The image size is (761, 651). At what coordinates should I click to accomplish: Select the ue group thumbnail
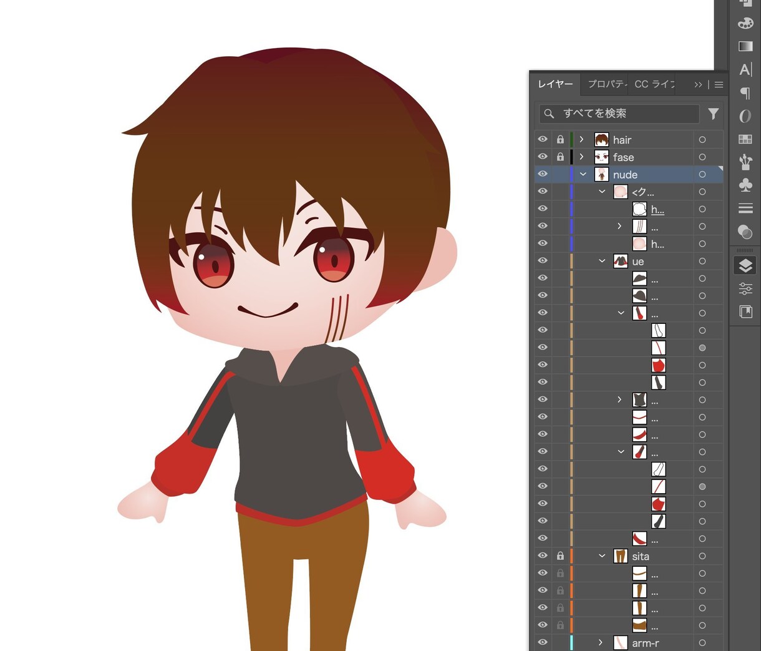tap(620, 261)
